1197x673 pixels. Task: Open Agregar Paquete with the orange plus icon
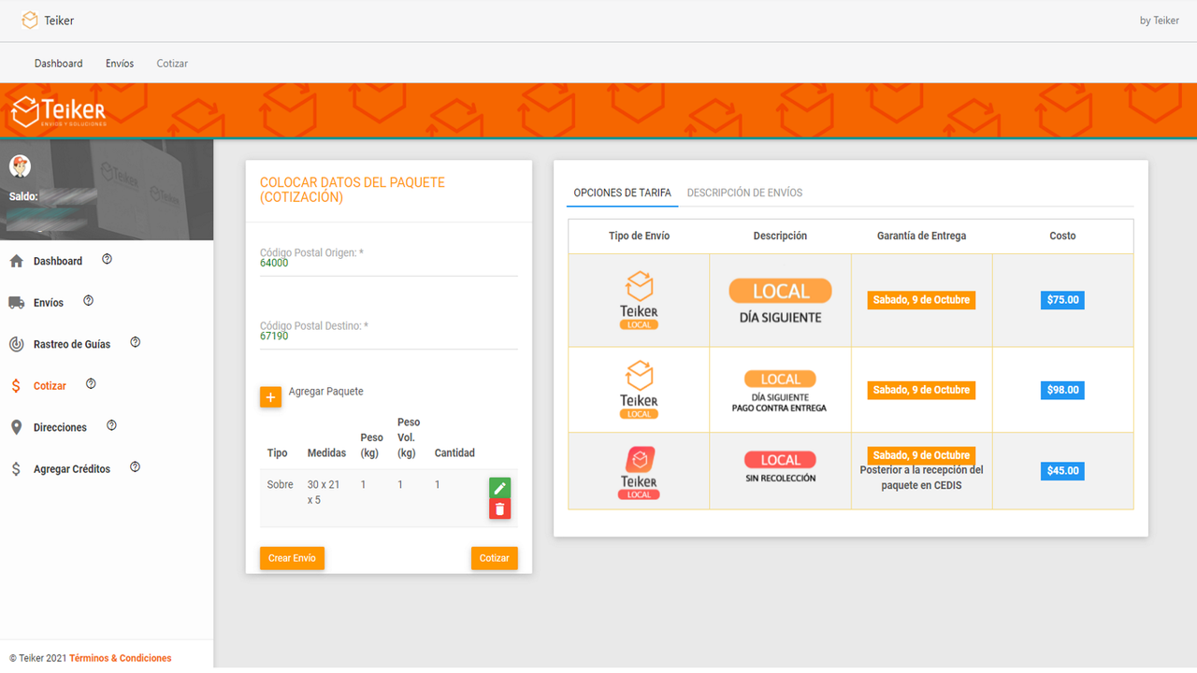tap(270, 396)
